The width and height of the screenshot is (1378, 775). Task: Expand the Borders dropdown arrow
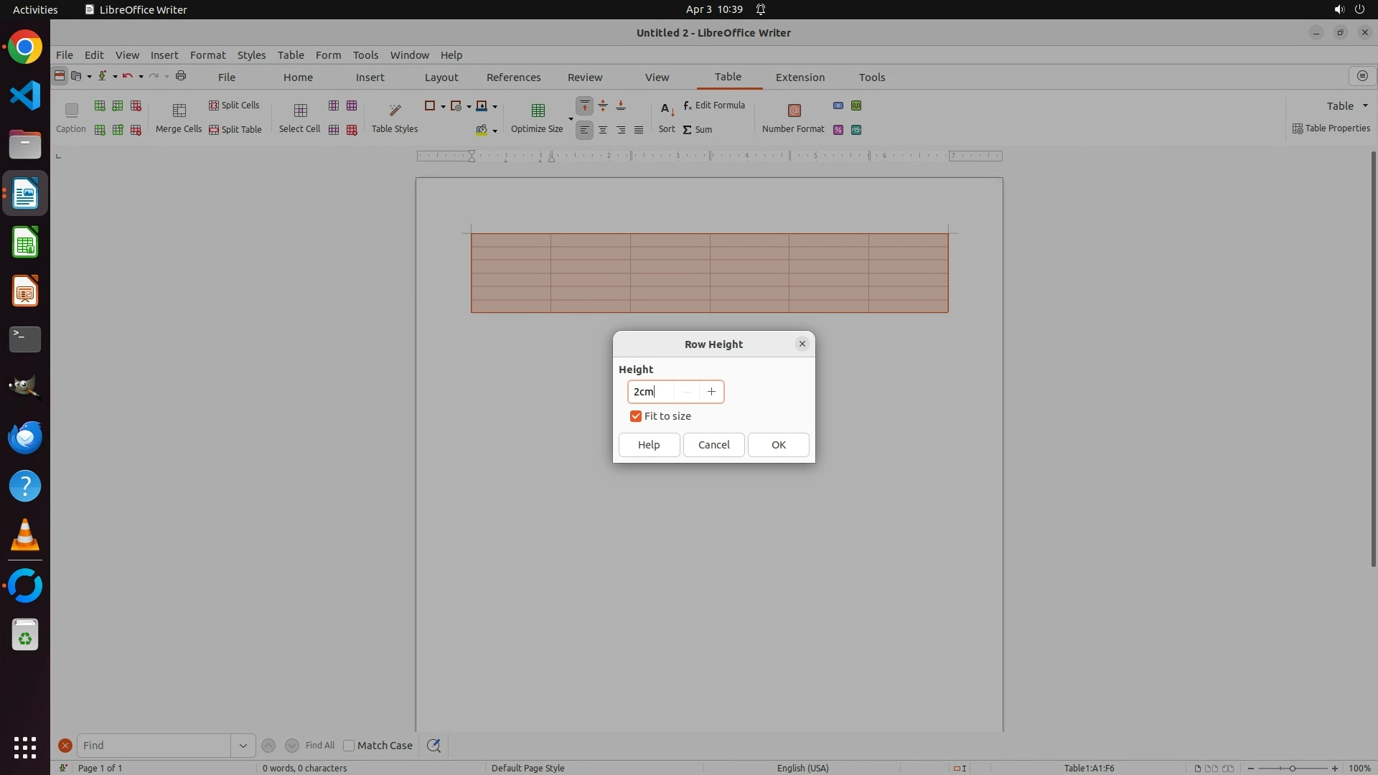[443, 107]
